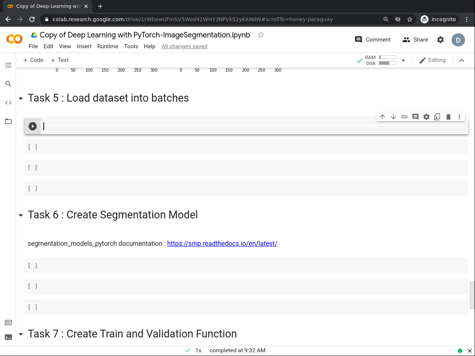Screen dimensions: 475x356
Task: Star the notebook title
Action: (261, 35)
